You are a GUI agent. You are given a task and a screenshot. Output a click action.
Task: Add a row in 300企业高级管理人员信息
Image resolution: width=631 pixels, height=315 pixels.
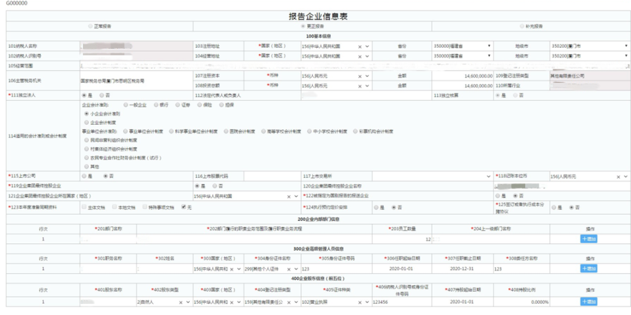click(x=588, y=268)
